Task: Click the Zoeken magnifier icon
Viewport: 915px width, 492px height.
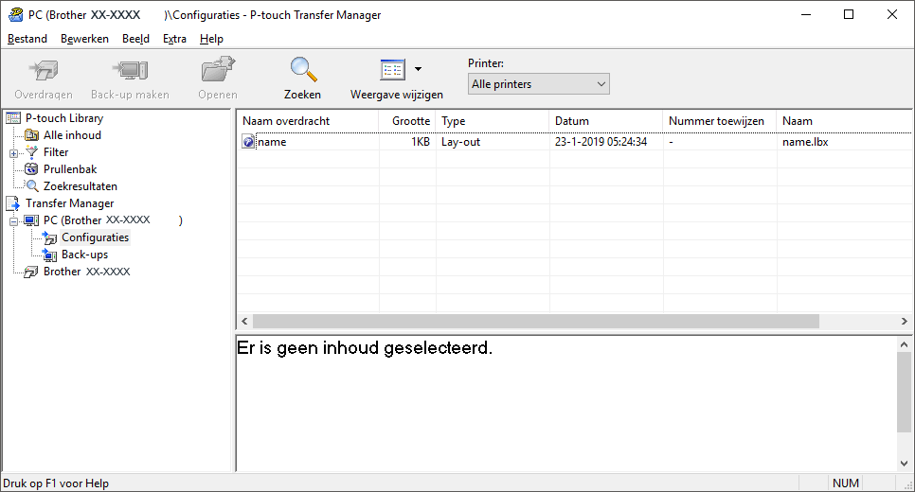Action: point(303,70)
